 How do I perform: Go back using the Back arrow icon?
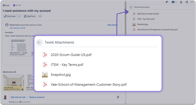(4, 5)
